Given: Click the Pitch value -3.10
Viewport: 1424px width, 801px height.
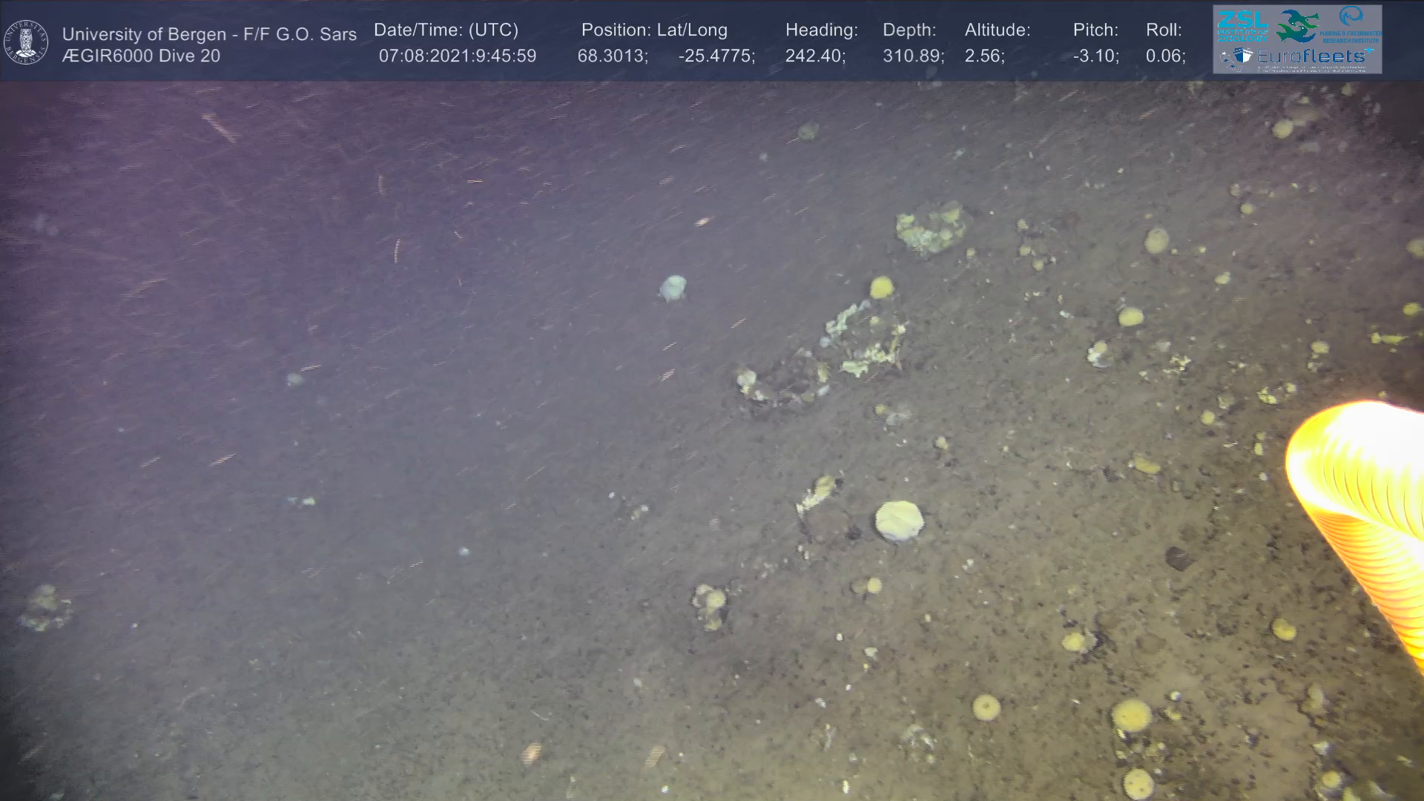Looking at the screenshot, I should click(x=1095, y=56).
